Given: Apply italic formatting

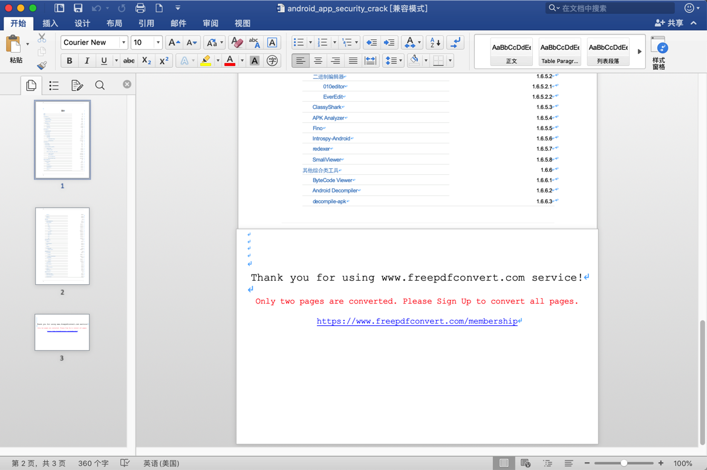Looking at the screenshot, I should (85, 60).
